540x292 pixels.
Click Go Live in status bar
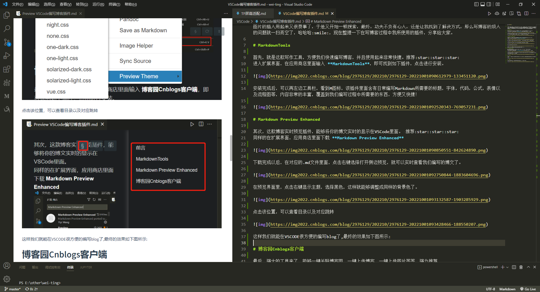click(528, 289)
